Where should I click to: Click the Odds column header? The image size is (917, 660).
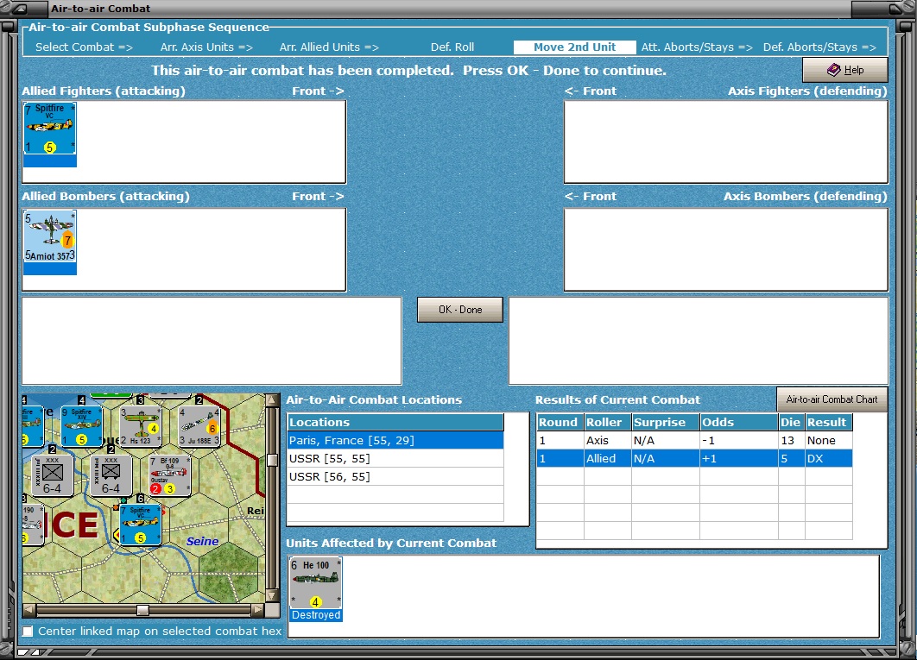738,422
